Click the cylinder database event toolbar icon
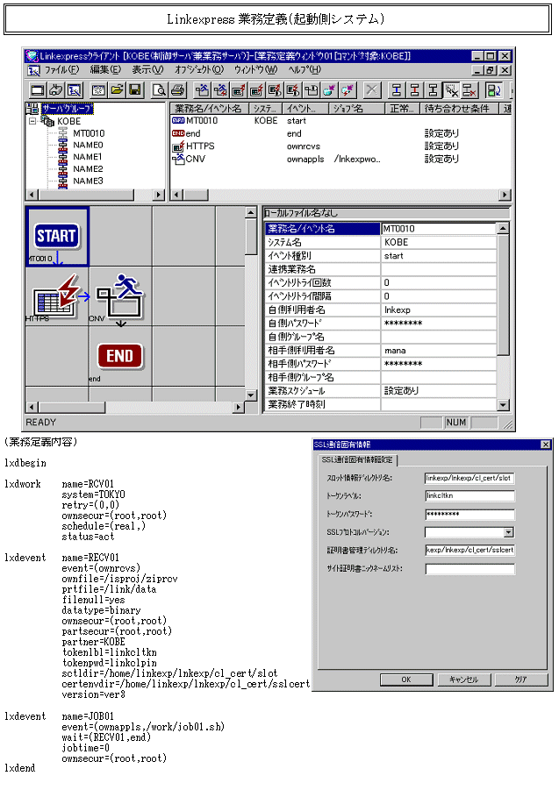This screenshot has height=790, width=559. (x=330, y=90)
